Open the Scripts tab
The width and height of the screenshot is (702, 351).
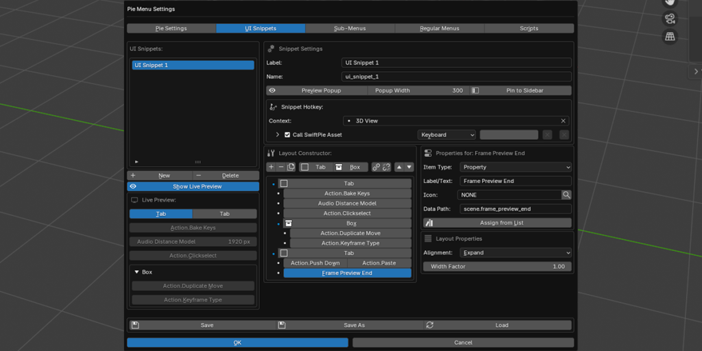[529, 28]
